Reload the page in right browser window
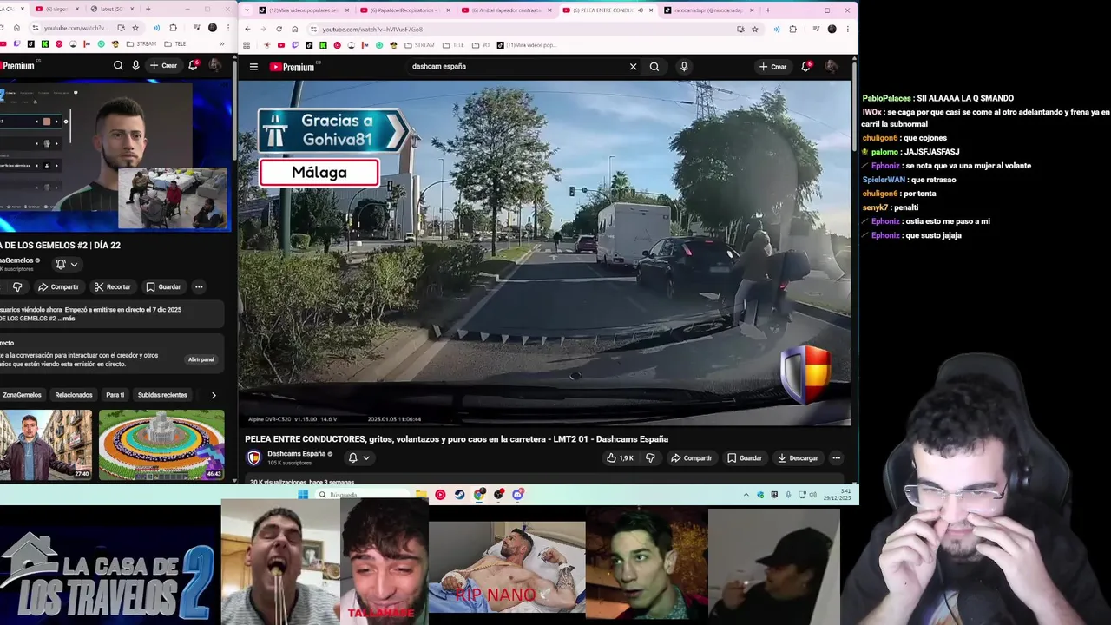1111x625 pixels. point(279,29)
